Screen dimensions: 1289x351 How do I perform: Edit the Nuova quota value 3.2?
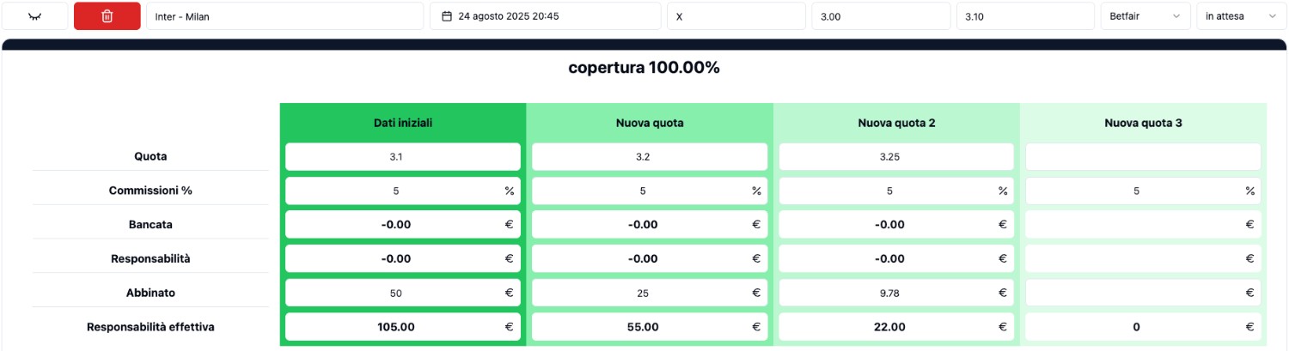point(650,157)
